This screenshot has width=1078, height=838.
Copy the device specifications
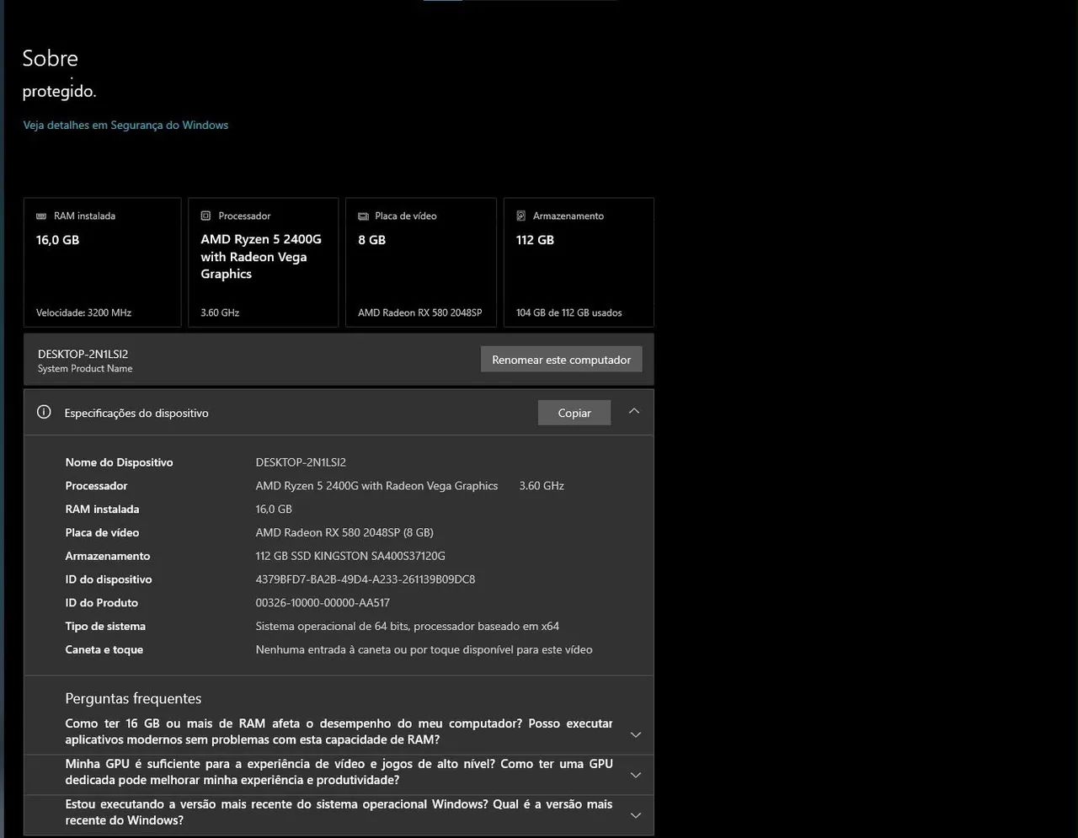574,413
